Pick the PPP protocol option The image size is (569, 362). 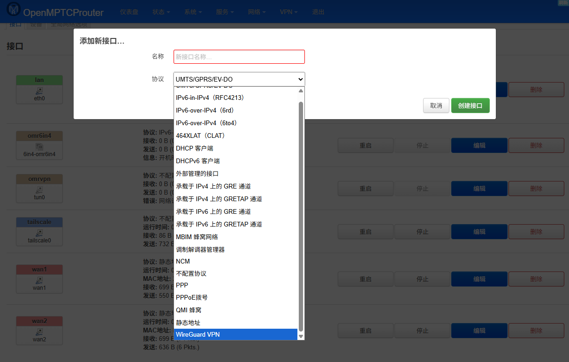tap(235, 285)
